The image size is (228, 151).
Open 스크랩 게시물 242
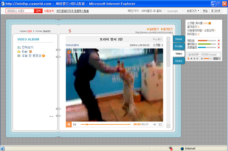coord(198,23)
